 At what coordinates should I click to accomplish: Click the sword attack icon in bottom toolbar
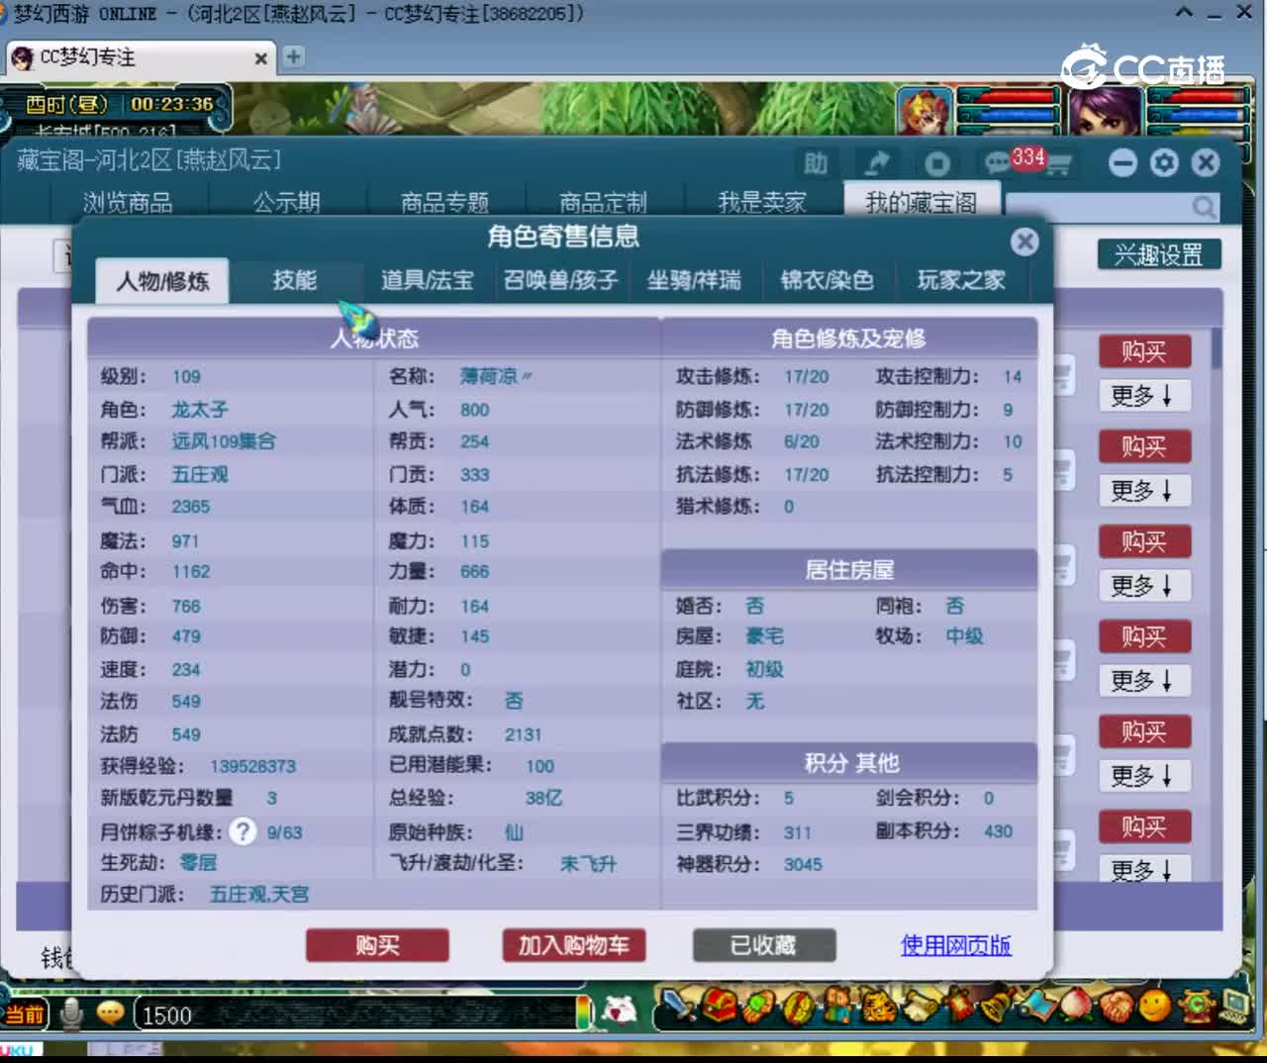(678, 1005)
